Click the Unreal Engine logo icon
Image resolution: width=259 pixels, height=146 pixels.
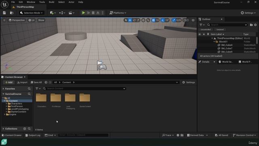coord(4,4)
